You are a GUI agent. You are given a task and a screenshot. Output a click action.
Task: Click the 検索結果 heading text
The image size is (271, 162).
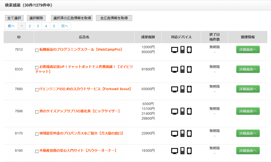[x=28, y=5]
